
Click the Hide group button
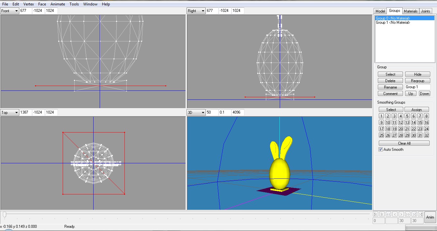(x=418, y=74)
